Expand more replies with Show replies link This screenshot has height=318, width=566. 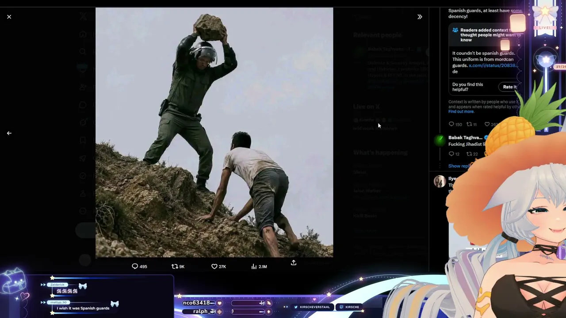(459, 166)
